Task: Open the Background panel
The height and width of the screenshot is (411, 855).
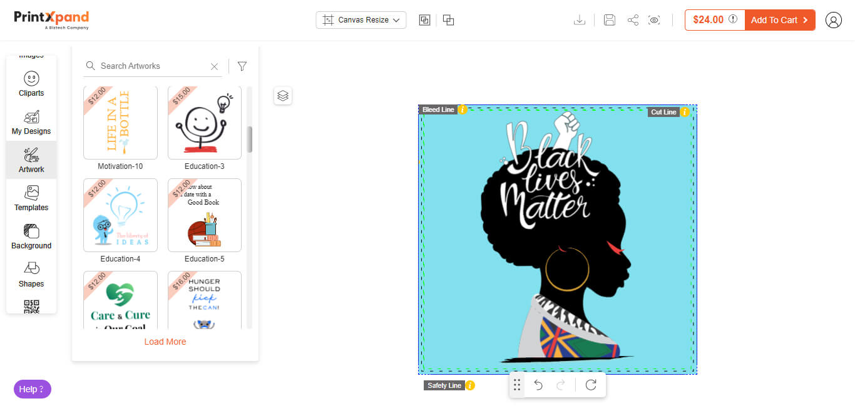Action: (31, 236)
